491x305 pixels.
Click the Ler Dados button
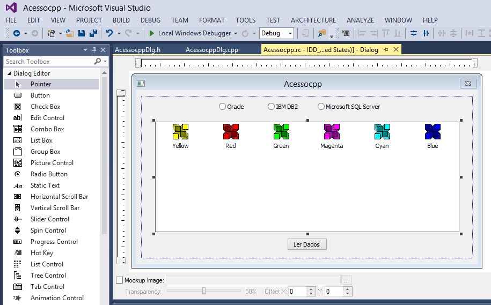[307, 244]
